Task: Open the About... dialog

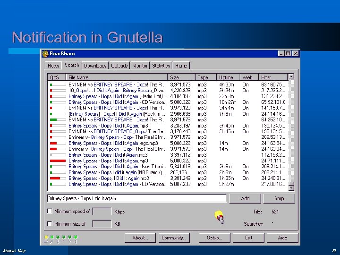Action: click(140, 238)
